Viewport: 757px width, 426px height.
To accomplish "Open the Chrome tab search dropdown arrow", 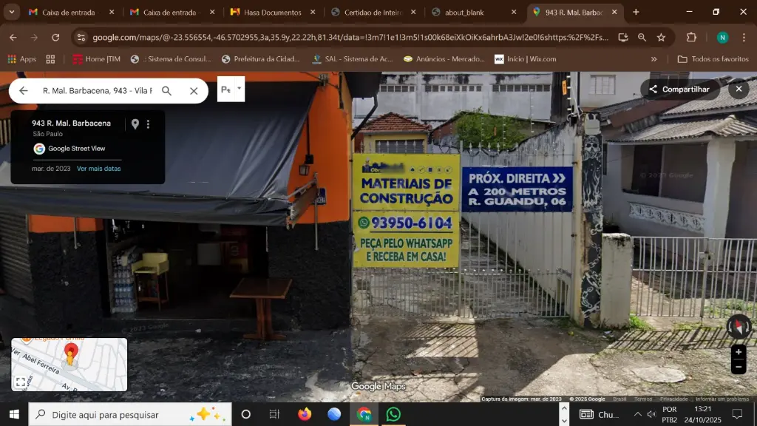I will click(x=11, y=12).
